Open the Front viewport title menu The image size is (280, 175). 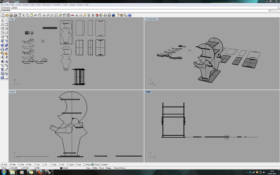(x=12, y=92)
